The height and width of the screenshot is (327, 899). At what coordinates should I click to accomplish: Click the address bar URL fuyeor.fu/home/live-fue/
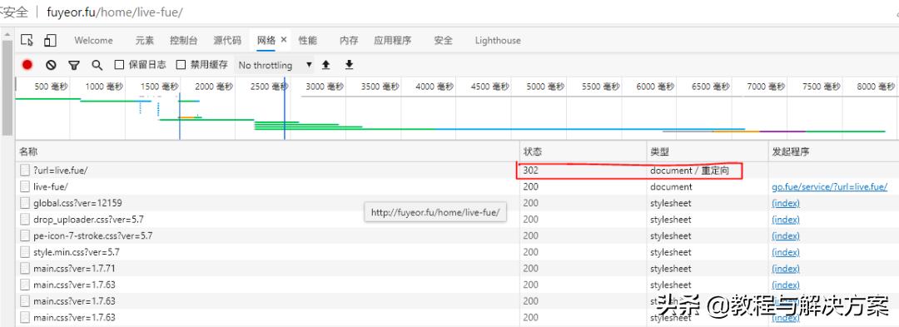(115, 12)
